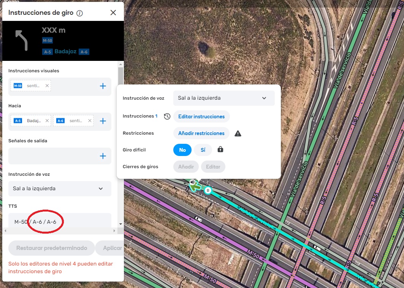Expand the side panel Instrucción de voz dropdown

[x=60, y=189]
